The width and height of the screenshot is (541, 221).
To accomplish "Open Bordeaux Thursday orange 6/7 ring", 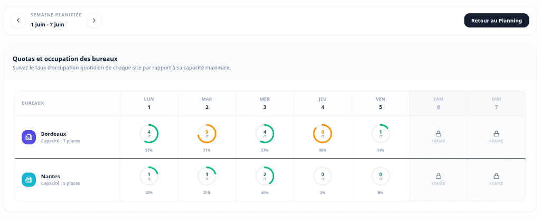I will tap(323, 134).
